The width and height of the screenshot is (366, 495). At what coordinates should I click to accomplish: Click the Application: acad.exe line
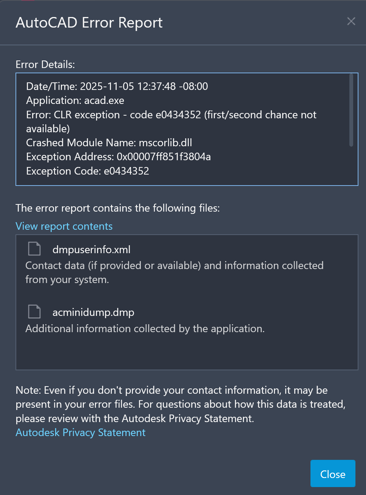click(x=75, y=101)
